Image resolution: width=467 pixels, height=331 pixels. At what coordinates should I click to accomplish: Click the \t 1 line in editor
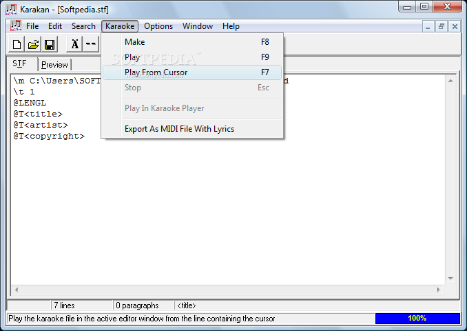point(24,92)
